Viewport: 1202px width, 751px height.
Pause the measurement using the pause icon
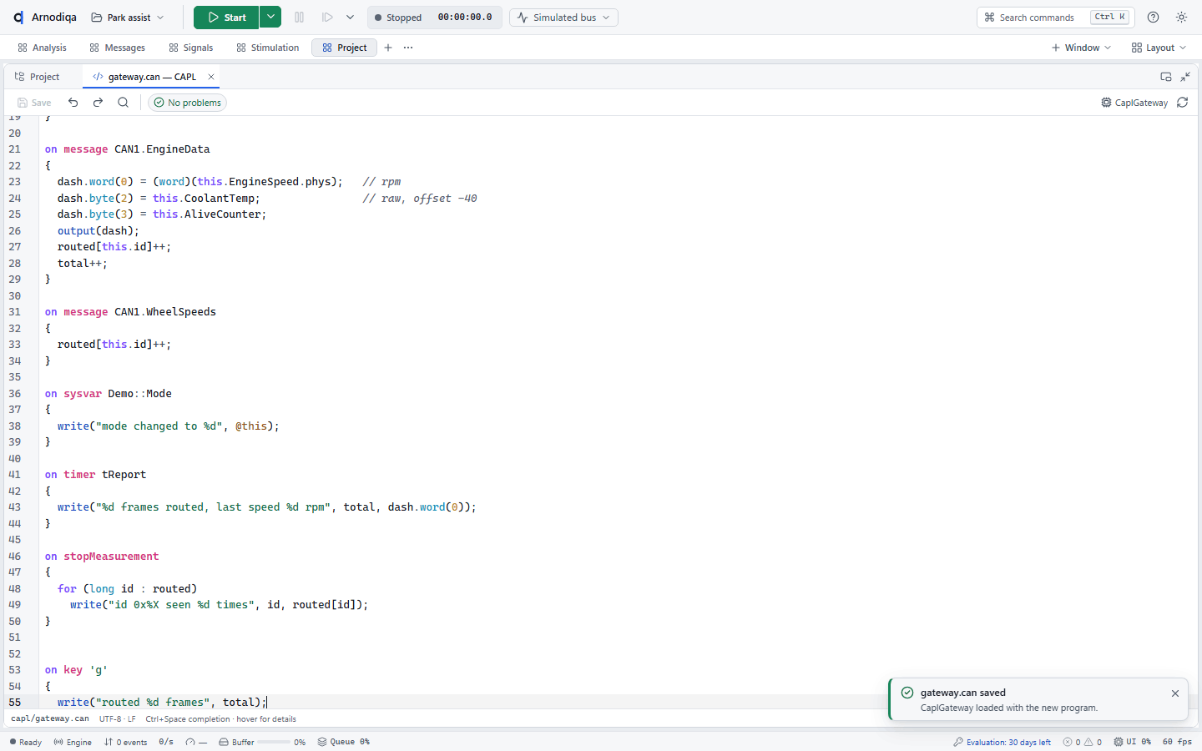[300, 18]
